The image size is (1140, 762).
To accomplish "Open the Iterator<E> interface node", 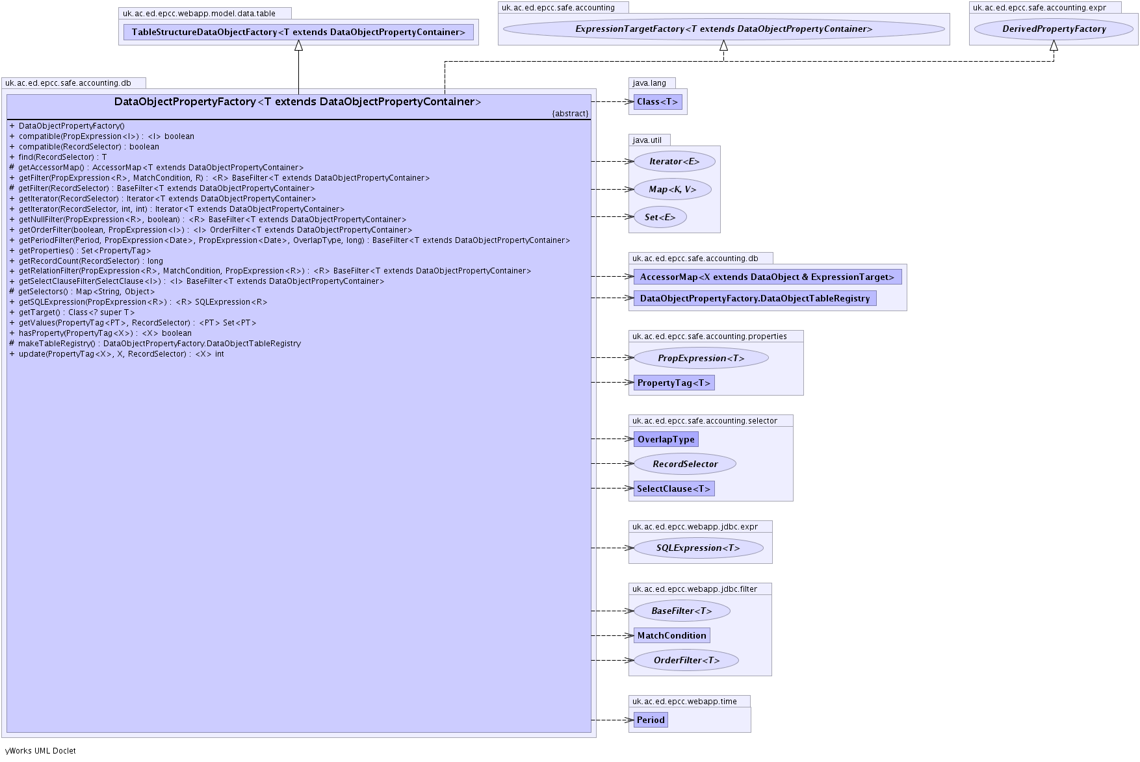I will tap(674, 161).
